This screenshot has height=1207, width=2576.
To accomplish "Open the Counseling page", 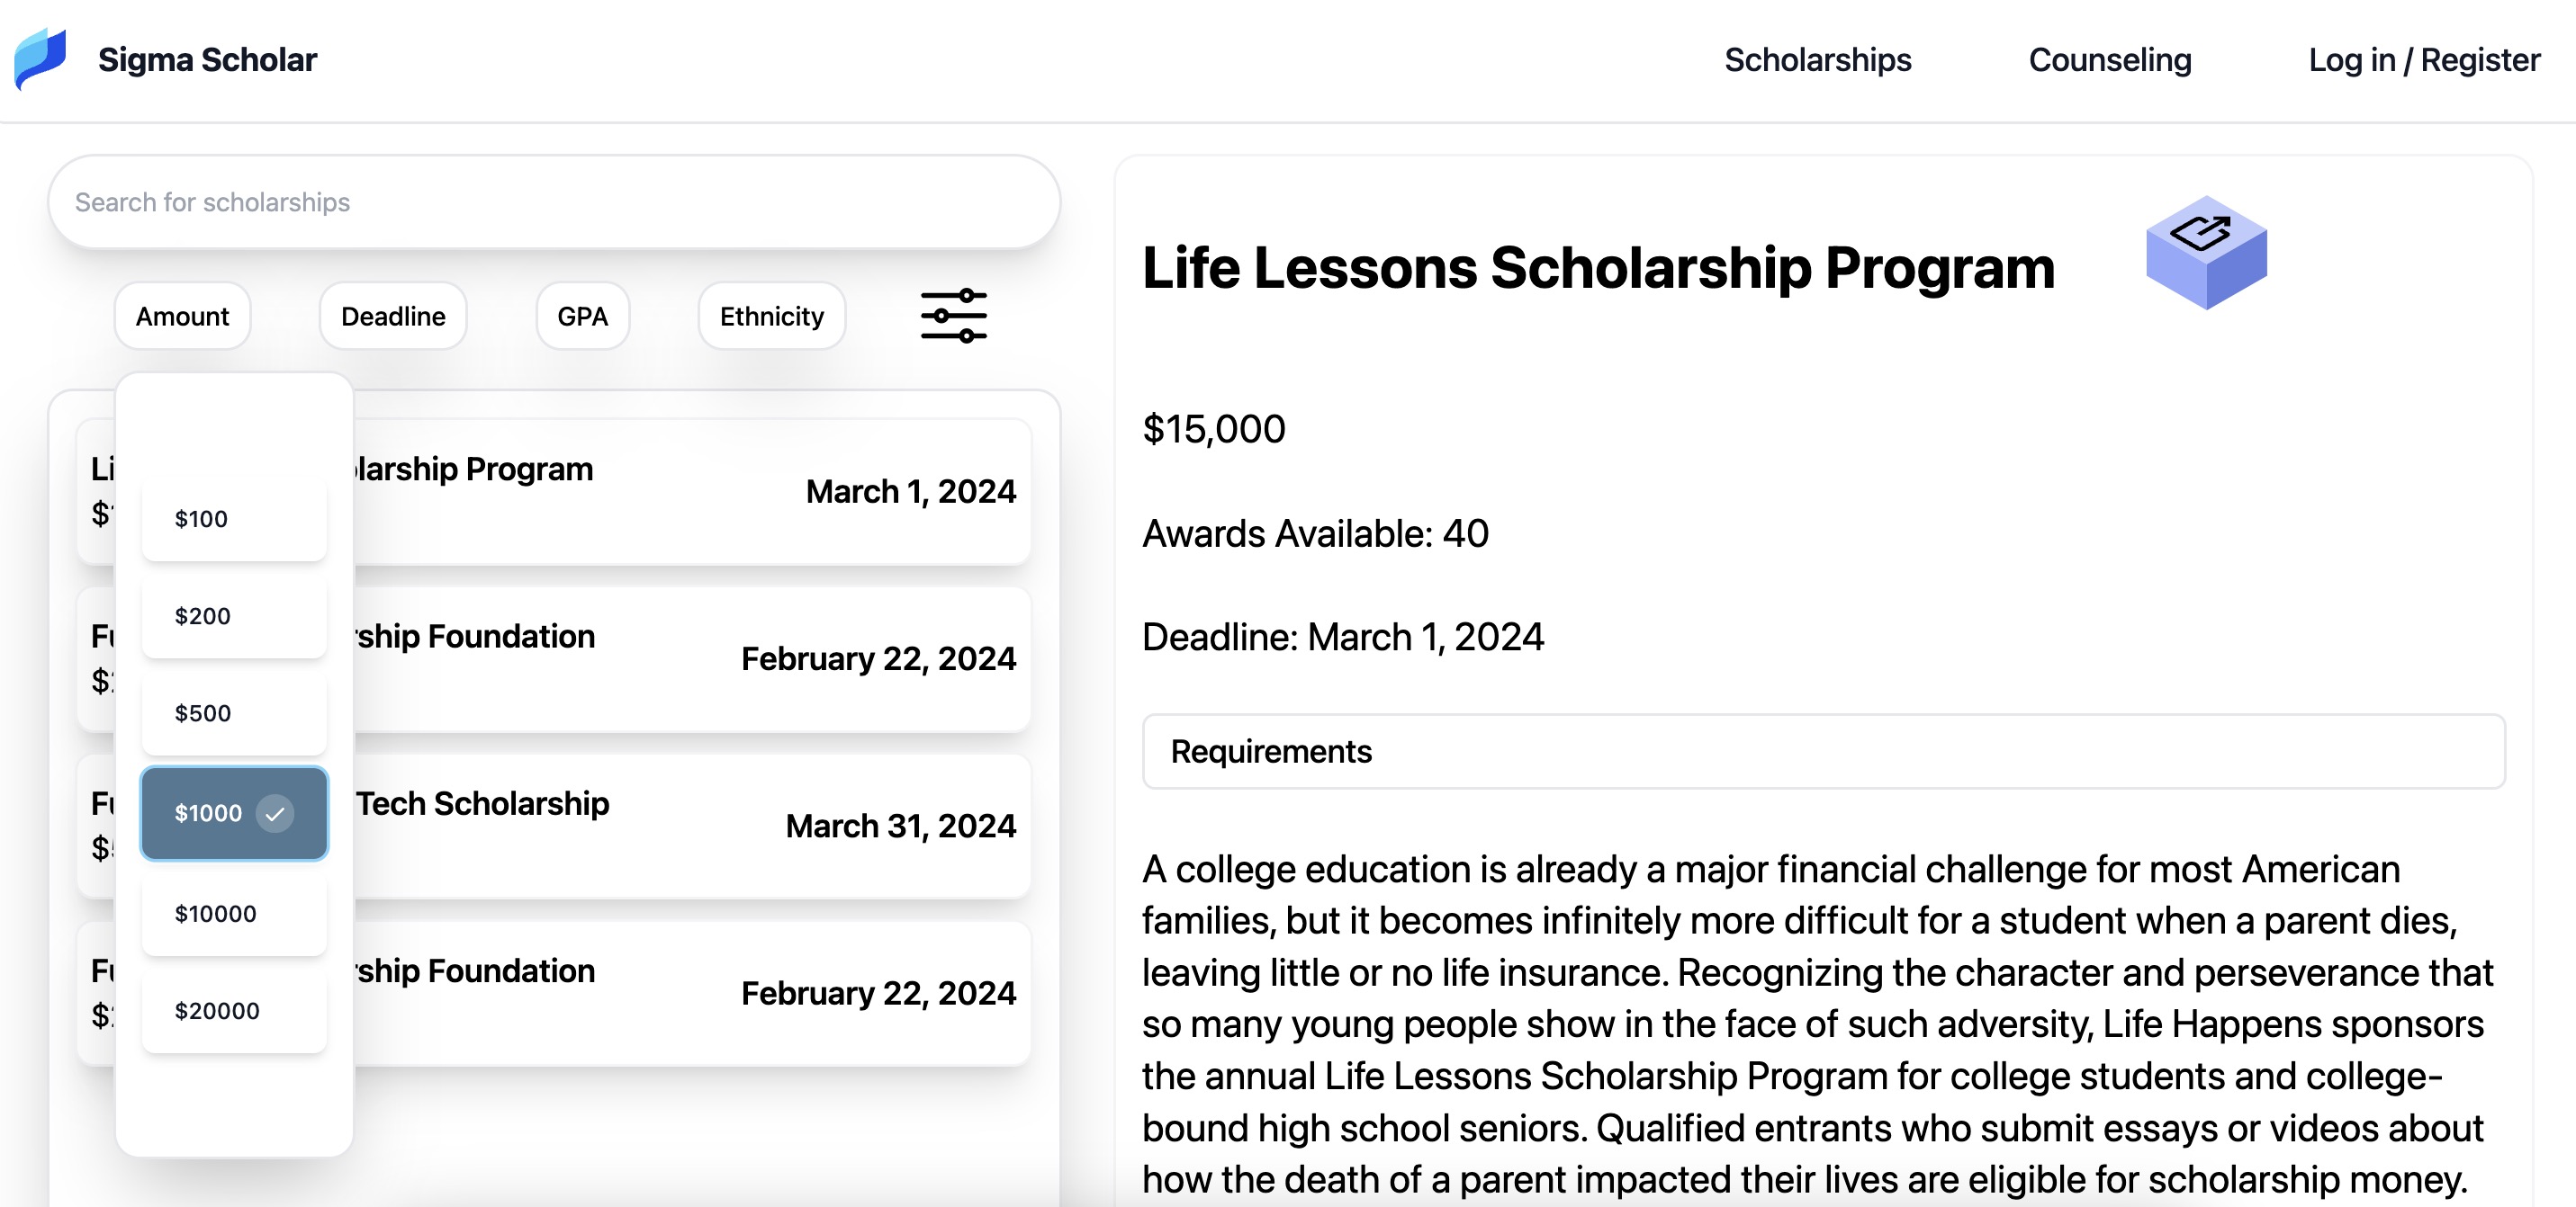I will [2109, 59].
